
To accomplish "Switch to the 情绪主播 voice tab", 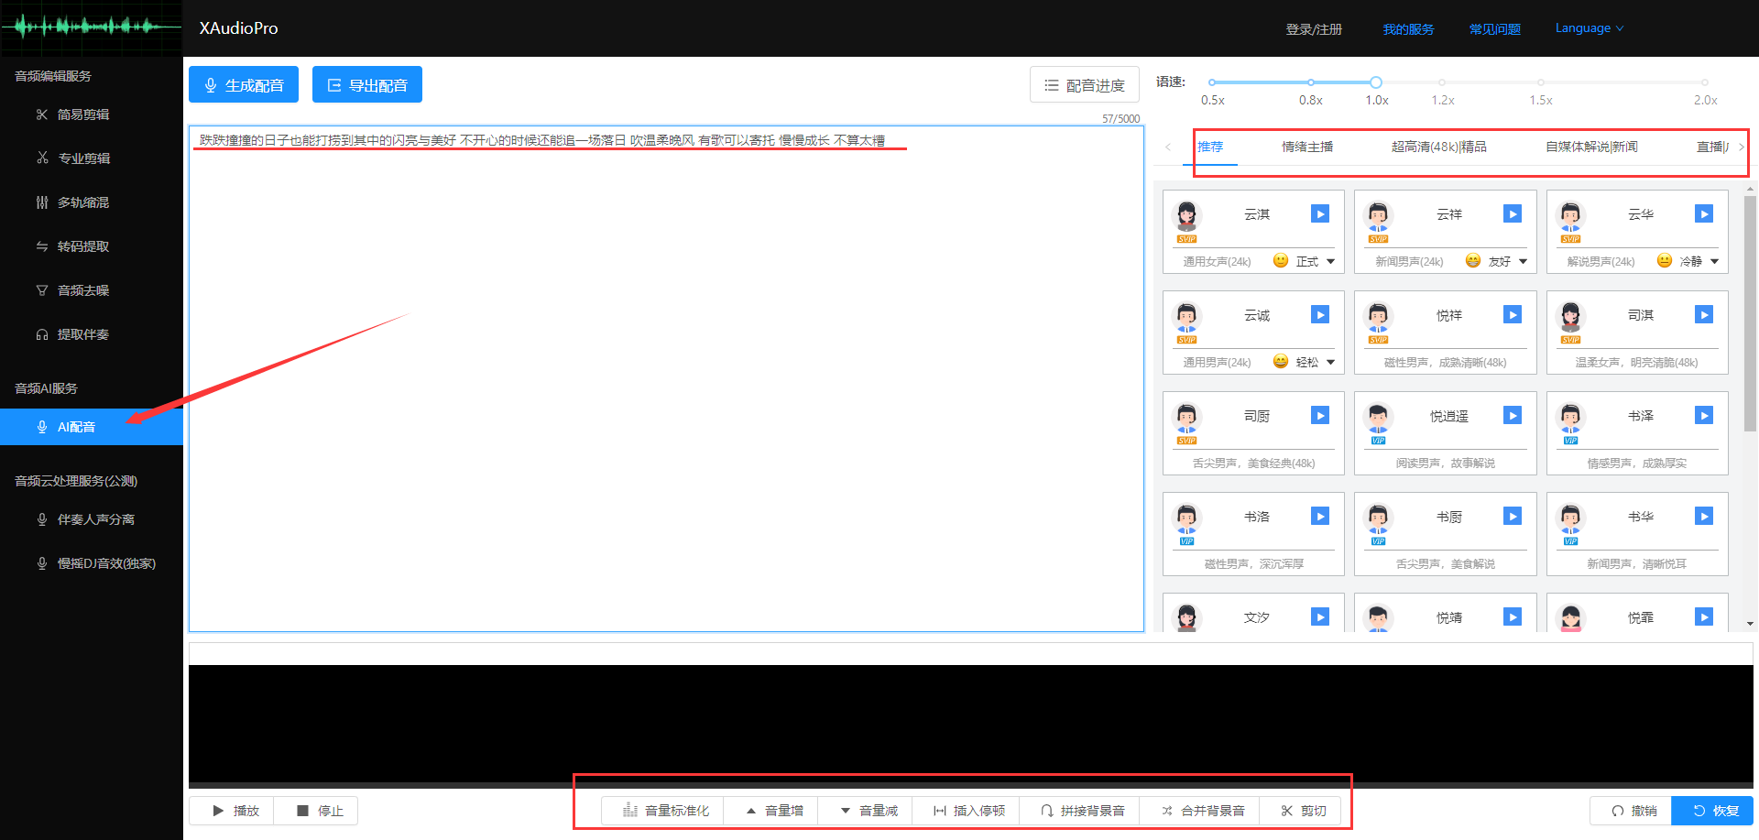I will pos(1307,147).
